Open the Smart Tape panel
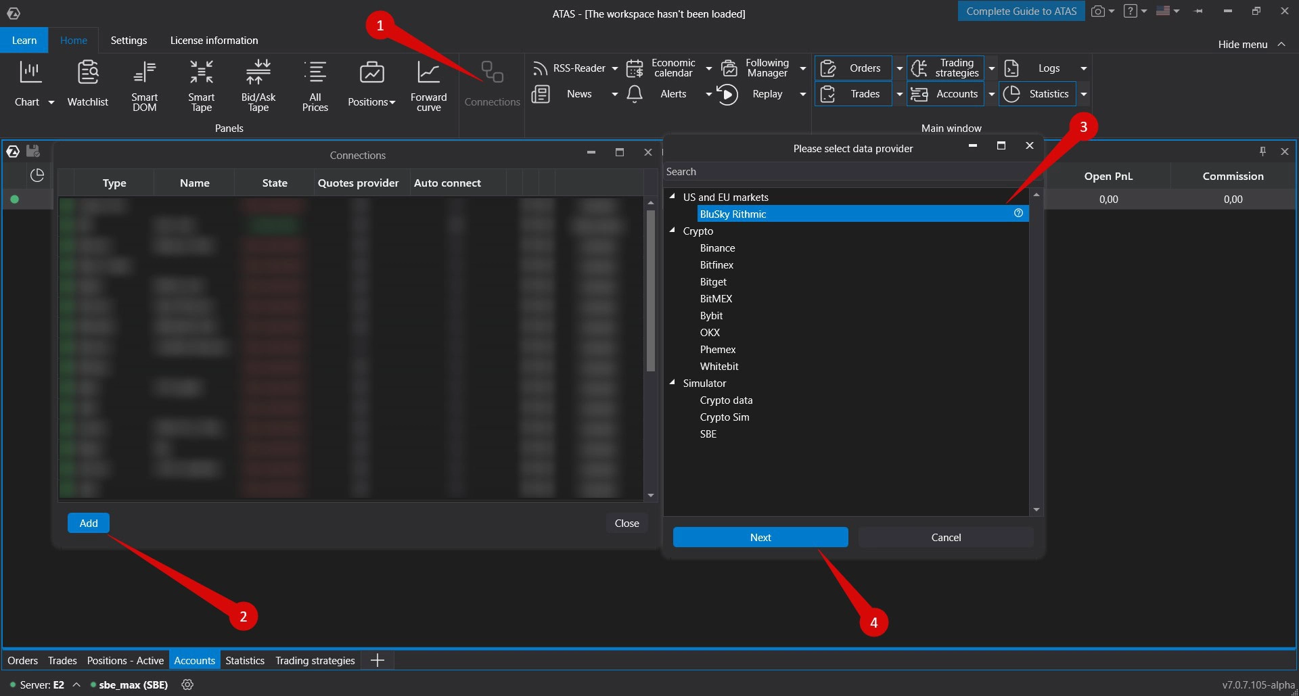The width and height of the screenshot is (1299, 696). click(201, 85)
